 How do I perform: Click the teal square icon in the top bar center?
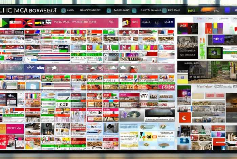point(109,10)
